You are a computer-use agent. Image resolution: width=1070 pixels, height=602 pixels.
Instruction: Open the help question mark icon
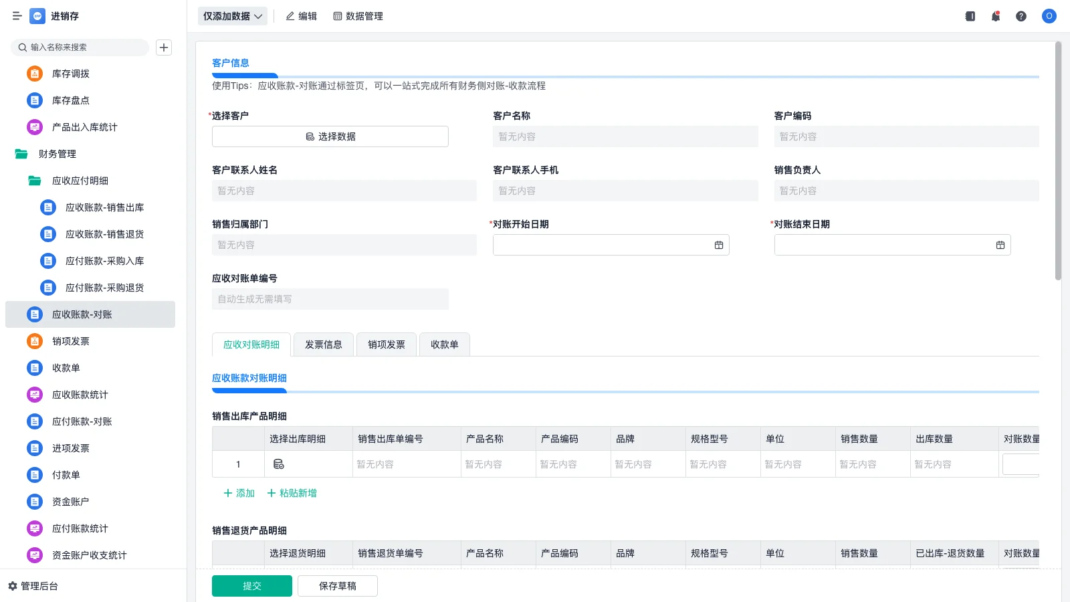coord(1021,16)
